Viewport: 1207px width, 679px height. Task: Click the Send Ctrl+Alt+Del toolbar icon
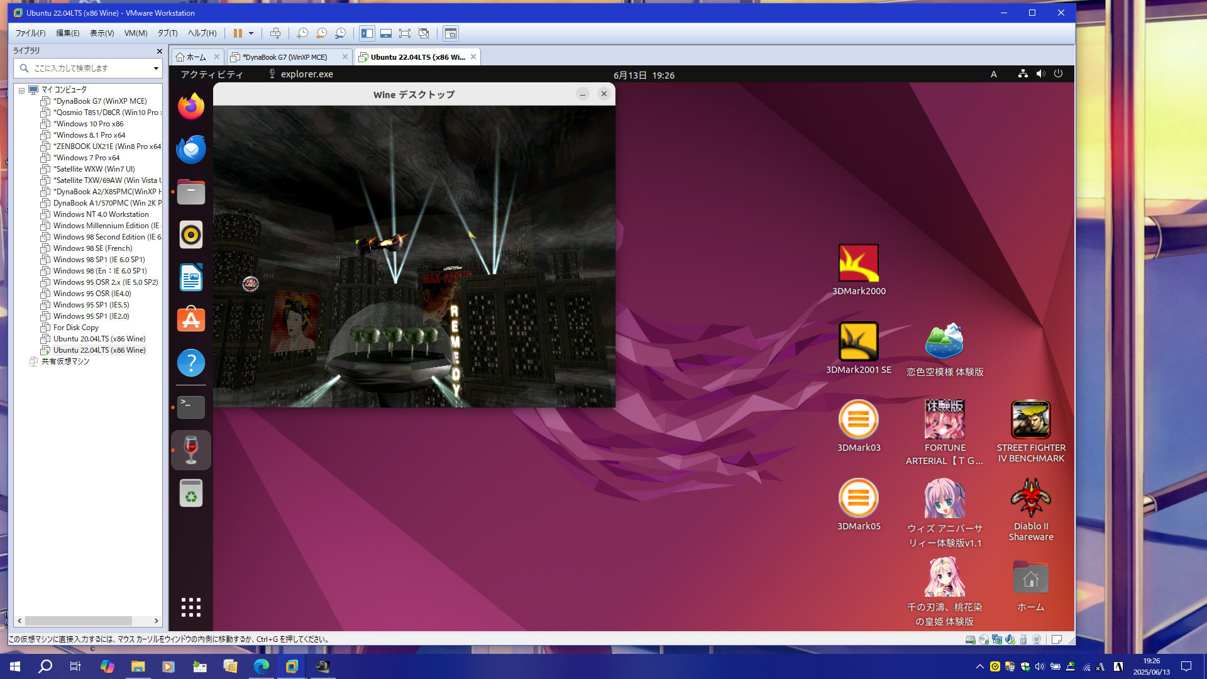tap(275, 33)
